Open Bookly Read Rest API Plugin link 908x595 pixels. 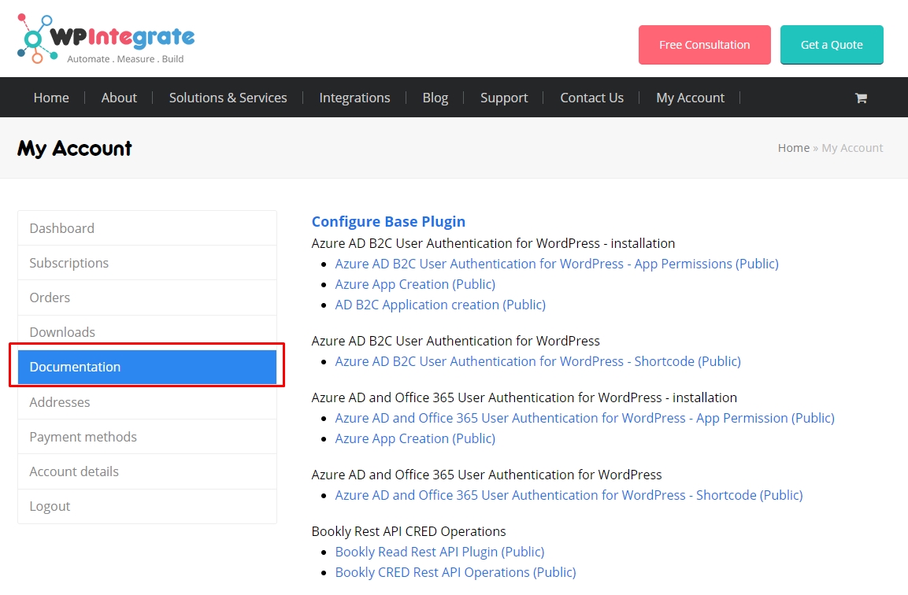click(439, 552)
